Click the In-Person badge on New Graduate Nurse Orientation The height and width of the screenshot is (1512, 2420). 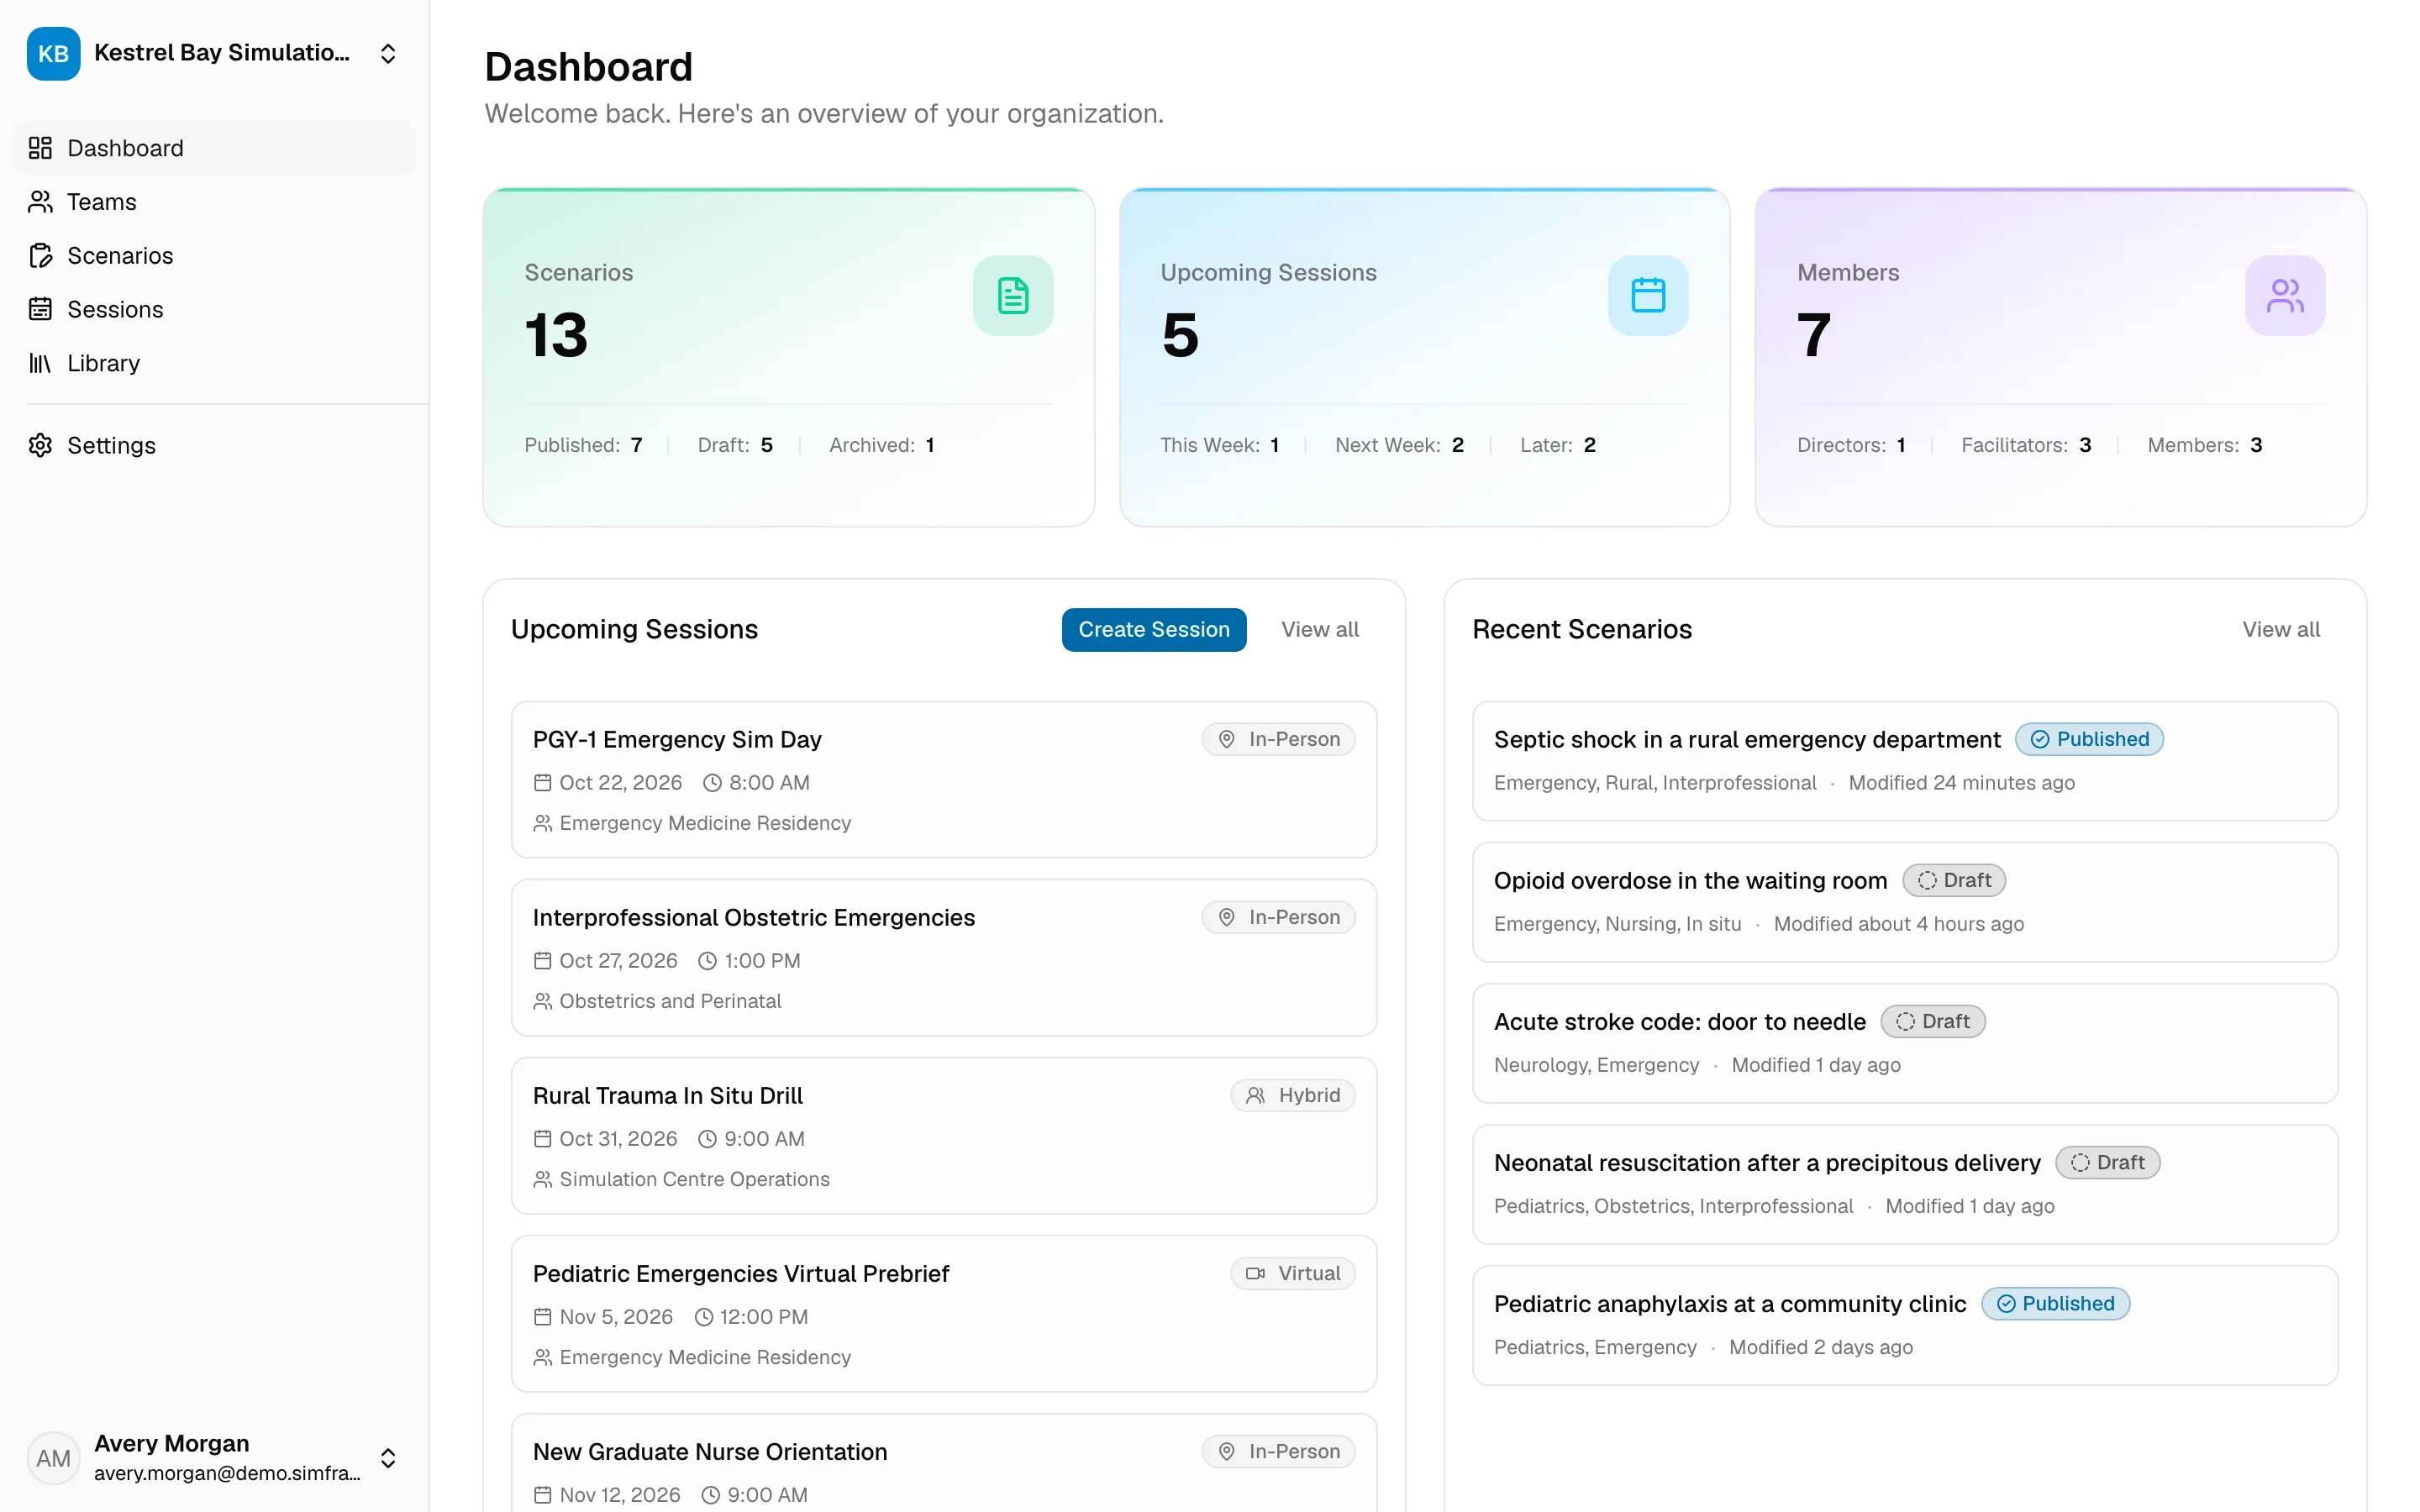(1279, 1451)
